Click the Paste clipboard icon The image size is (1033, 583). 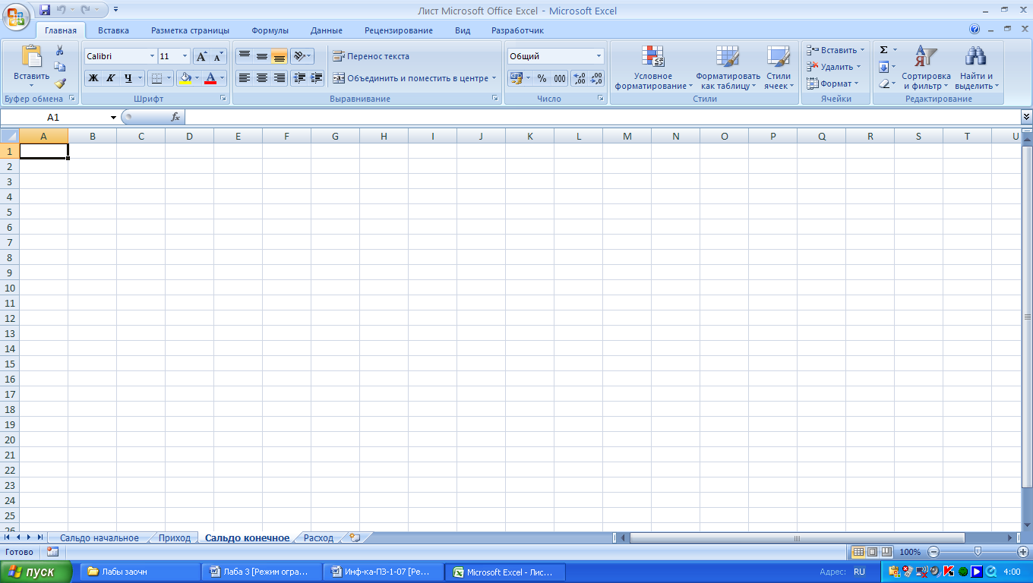click(31, 57)
